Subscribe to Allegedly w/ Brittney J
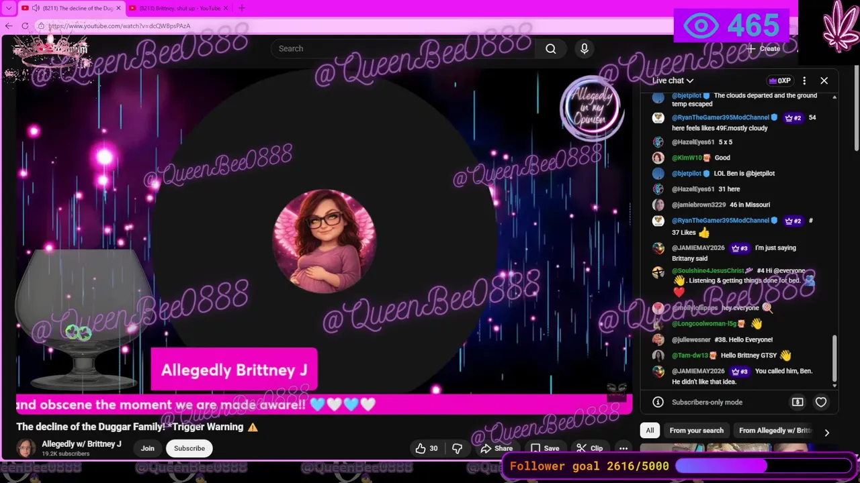 pos(189,448)
